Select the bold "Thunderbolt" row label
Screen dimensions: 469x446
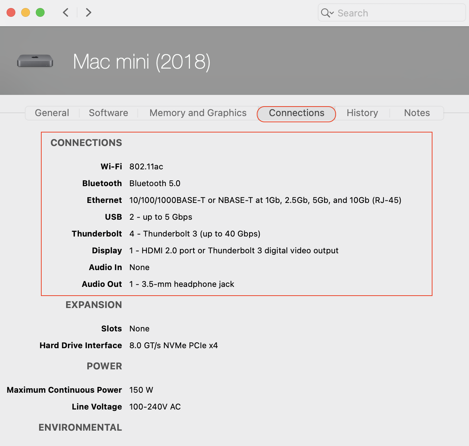[97, 234]
